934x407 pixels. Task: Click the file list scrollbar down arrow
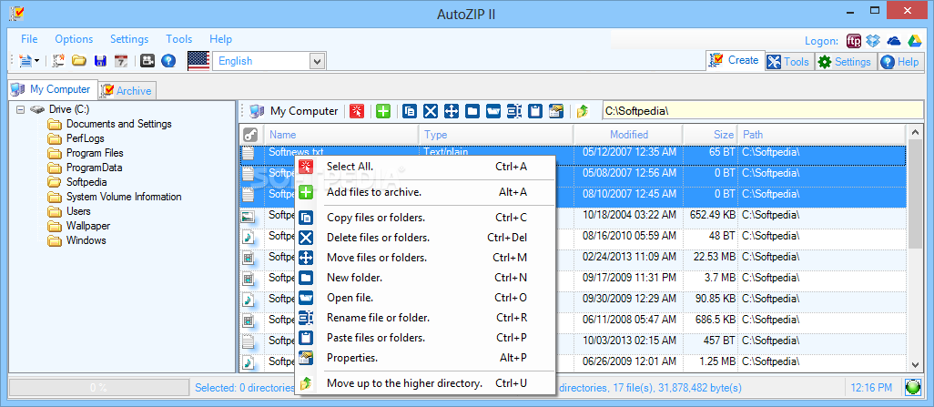(915, 364)
